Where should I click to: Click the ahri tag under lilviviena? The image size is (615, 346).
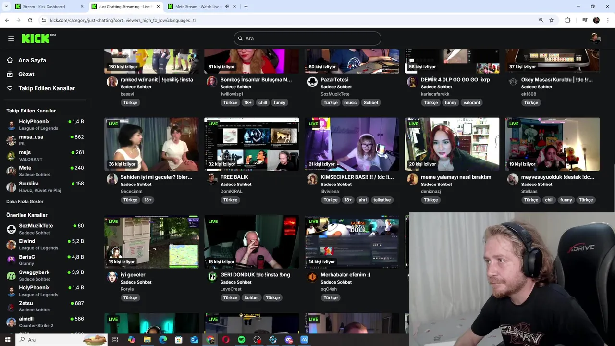tap(362, 200)
